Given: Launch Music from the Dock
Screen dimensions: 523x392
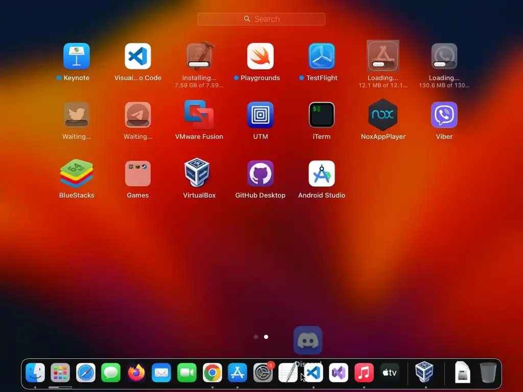Looking at the screenshot, I should [x=364, y=372].
